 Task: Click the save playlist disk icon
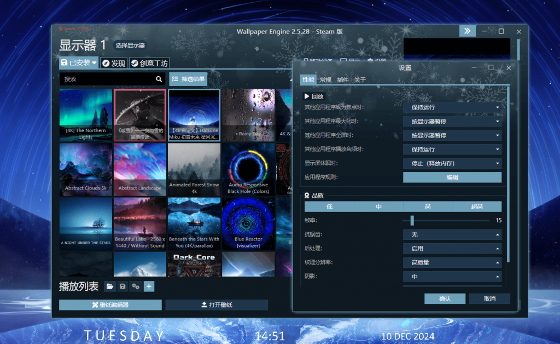click(123, 286)
